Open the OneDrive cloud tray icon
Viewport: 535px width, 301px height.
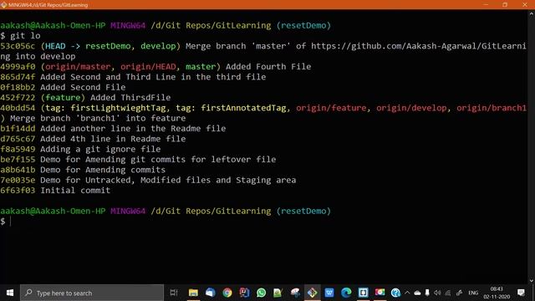(417, 293)
